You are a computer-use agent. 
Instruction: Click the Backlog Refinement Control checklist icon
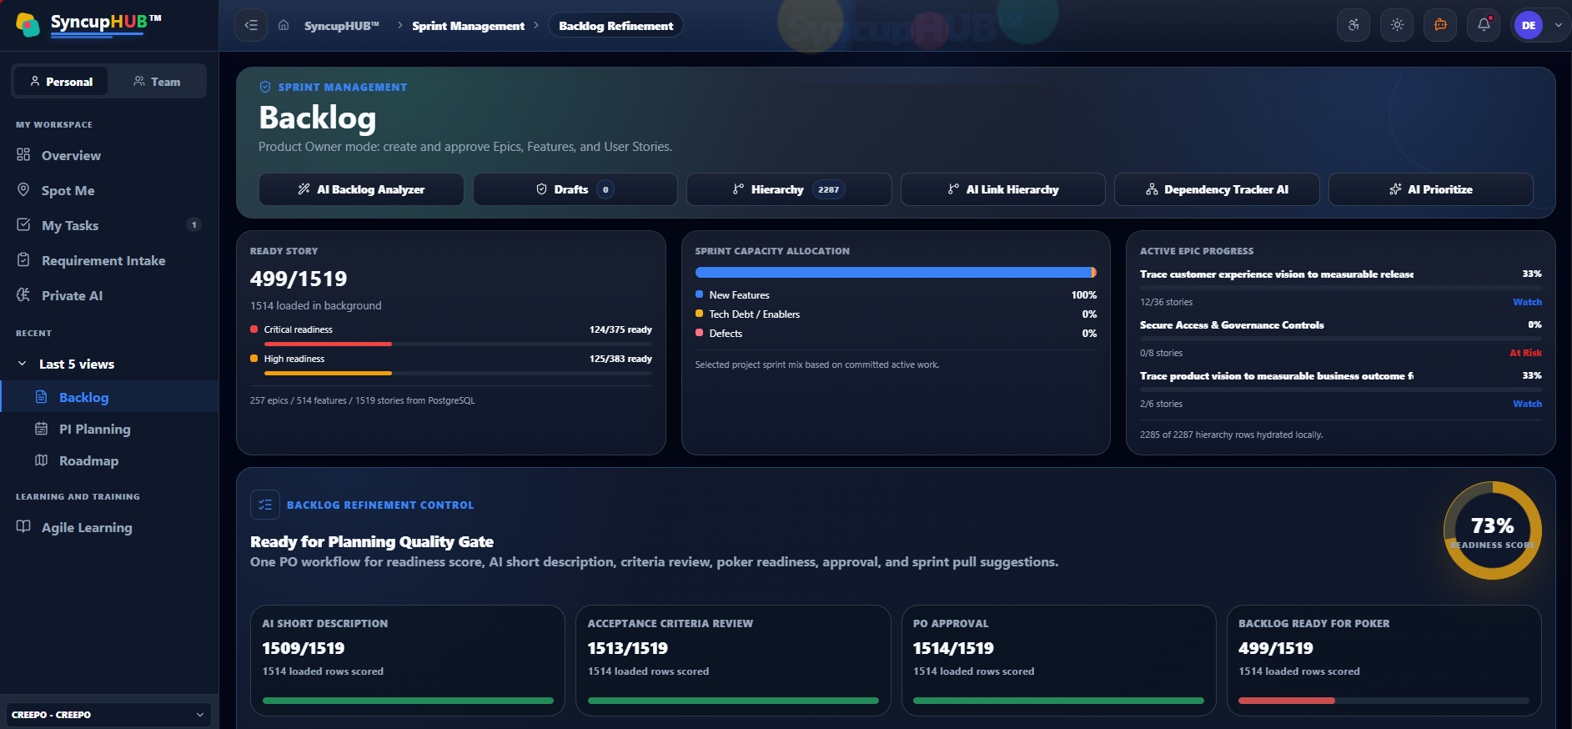[265, 505]
